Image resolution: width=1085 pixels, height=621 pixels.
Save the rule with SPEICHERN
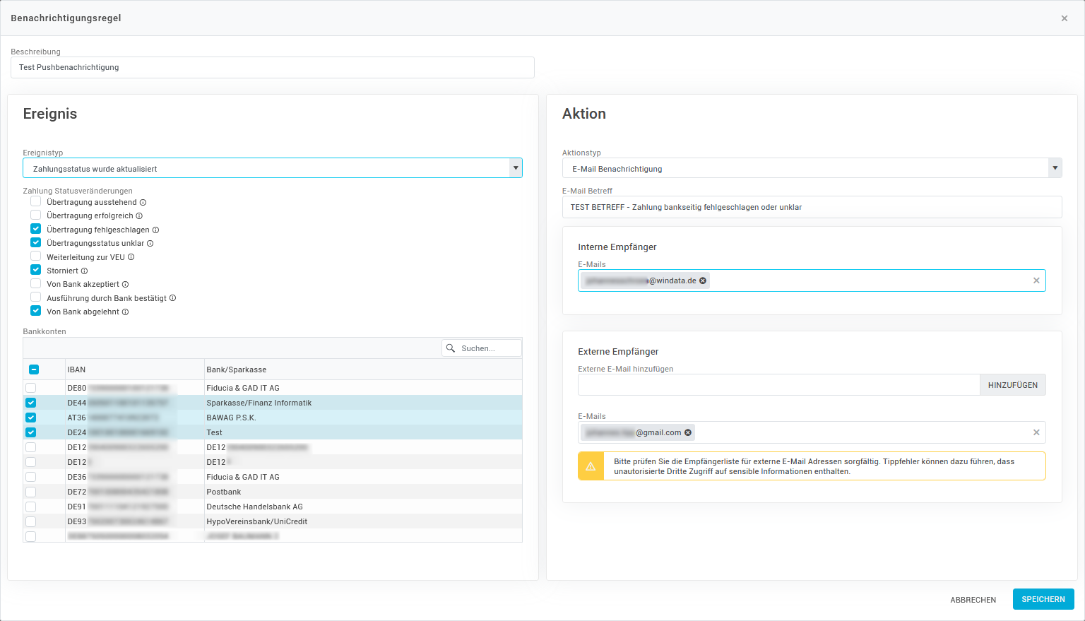pyautogui.click(x=1043, y=599)
